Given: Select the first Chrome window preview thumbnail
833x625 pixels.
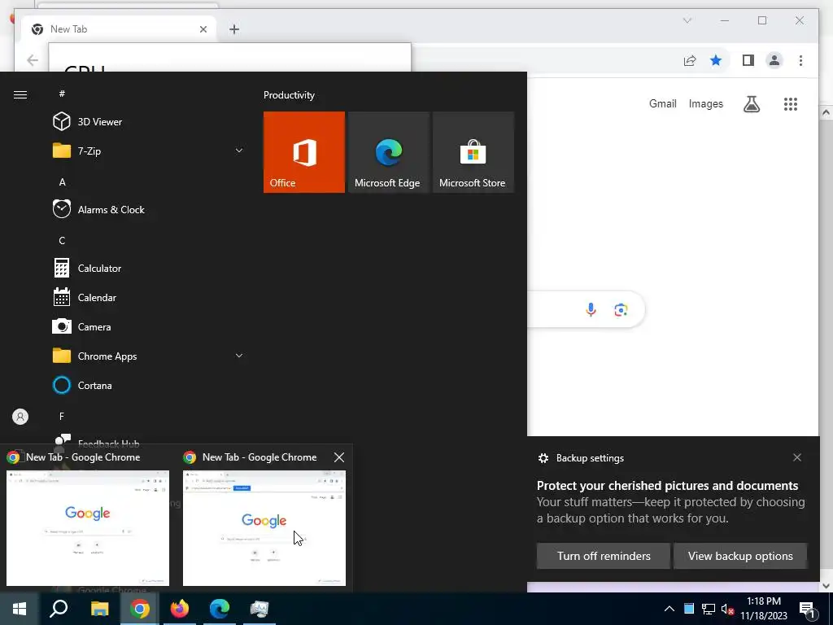Looking at the screenshot, I should [88, 527].
